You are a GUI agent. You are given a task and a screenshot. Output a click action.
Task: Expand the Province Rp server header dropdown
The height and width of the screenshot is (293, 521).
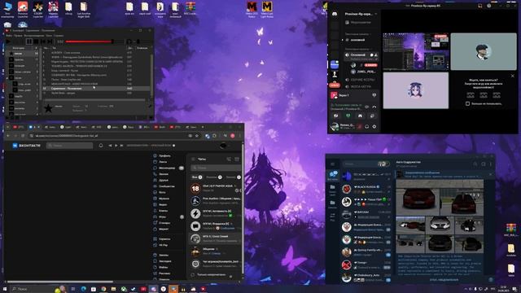coord(361,14)
